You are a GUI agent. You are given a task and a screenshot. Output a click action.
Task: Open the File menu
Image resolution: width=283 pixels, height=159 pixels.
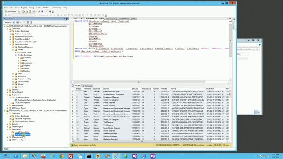pyautogui.click(x=6, y=8)
